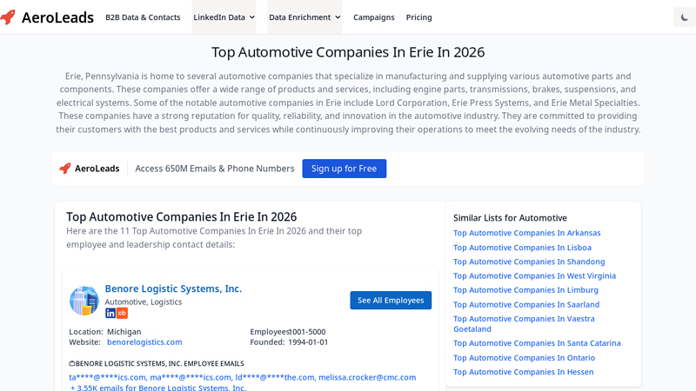Open Top Automotive Companies In Arkansas
Screen dimensions: 696x391
[527, 233]
